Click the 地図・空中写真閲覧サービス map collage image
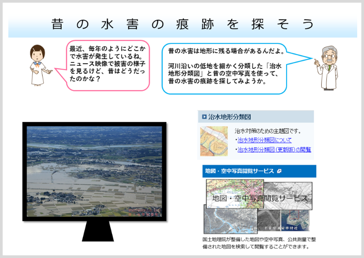 (x=258, y=206)
